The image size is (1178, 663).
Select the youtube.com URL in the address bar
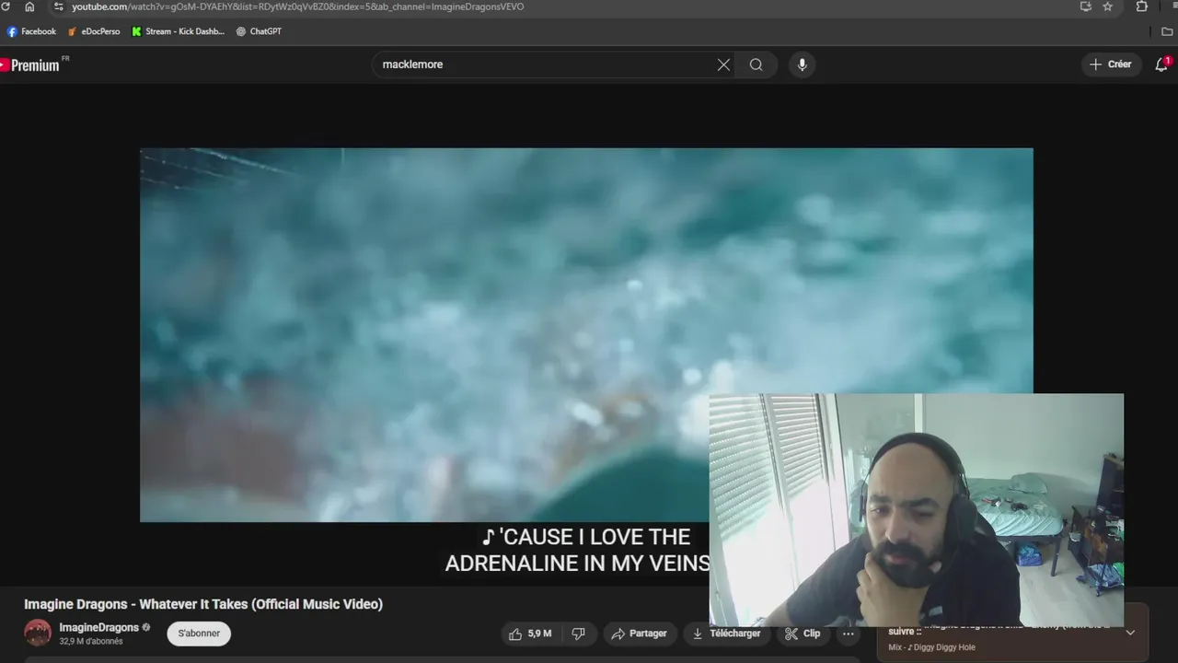(298, 6)
